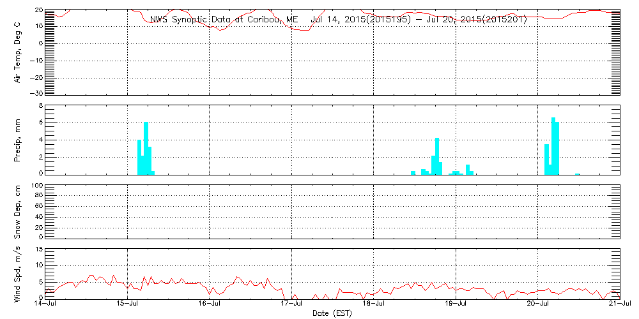Screen dimensions: 639x319
Task: Click the "Snow Dep, cm" axis label
Action: (x=18, y=212)
